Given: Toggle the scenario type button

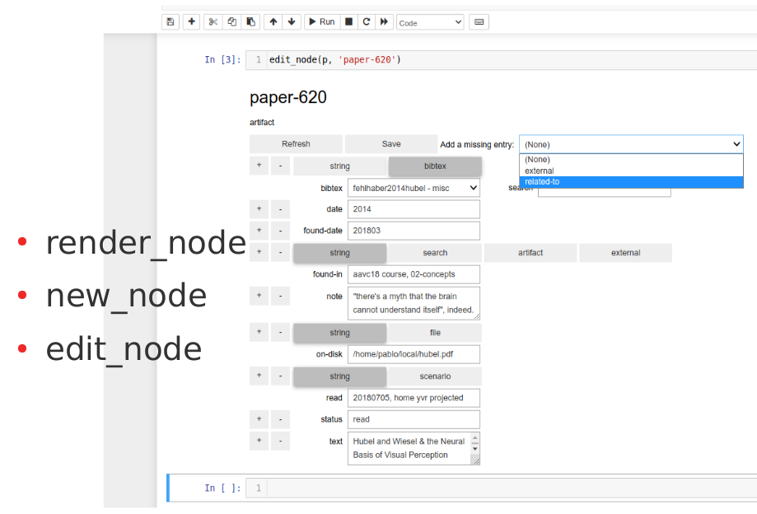Looking at the screenshot, I should point(435,376).
